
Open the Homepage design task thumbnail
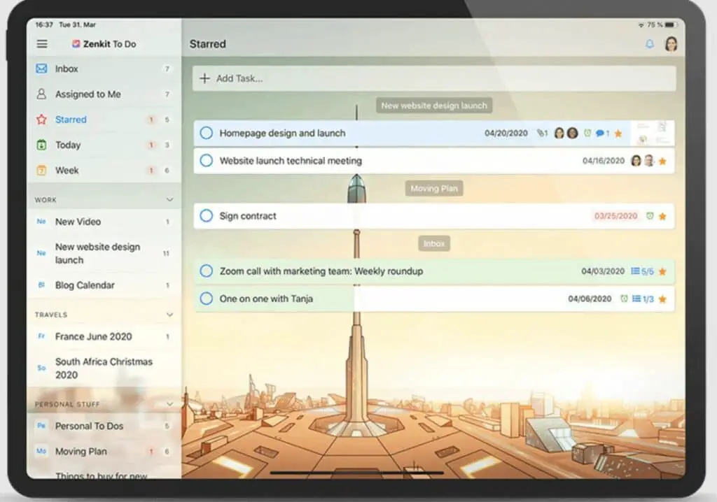652,133
